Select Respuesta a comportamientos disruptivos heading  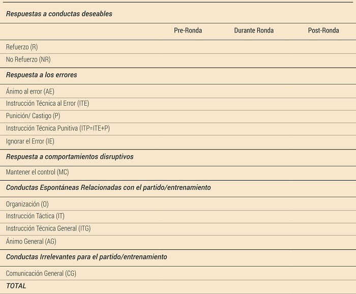click(70, 157)
